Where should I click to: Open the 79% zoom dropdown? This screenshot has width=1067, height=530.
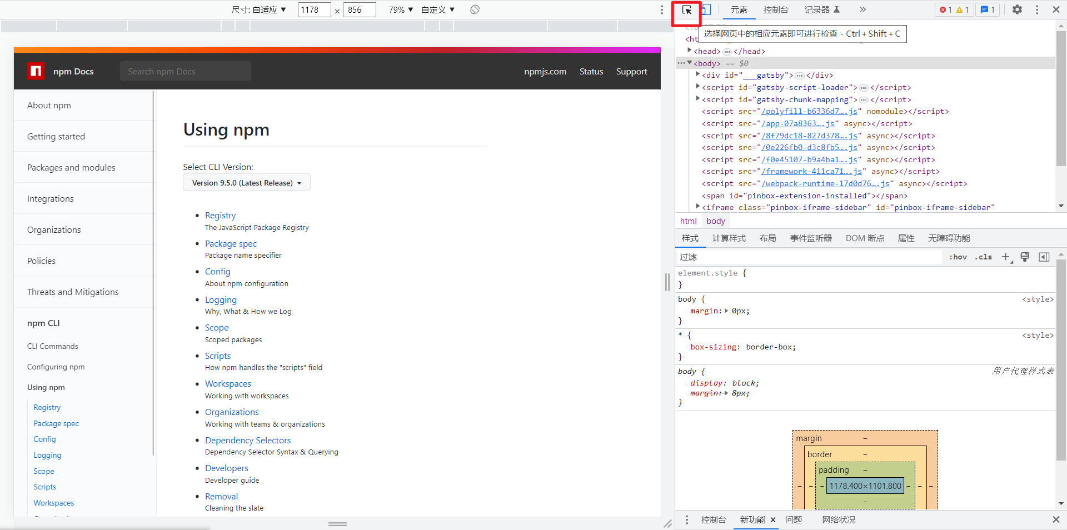tap(401, 9)
